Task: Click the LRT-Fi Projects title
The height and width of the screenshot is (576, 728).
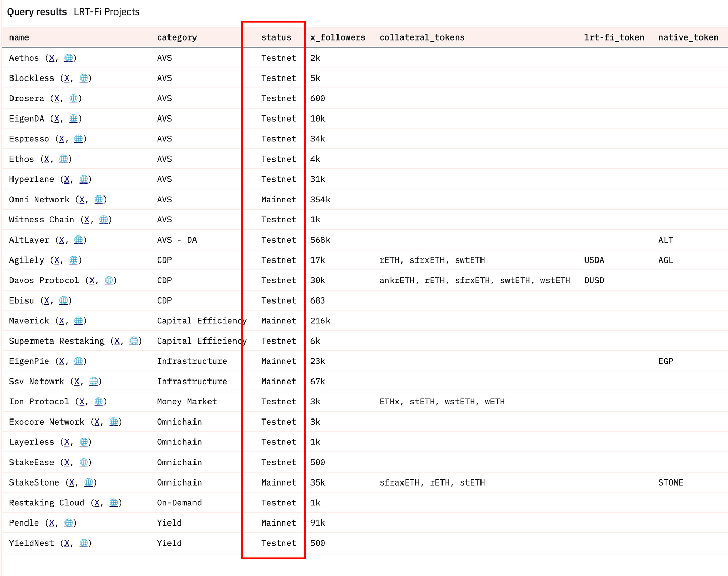Action: (x=107, y=12)
